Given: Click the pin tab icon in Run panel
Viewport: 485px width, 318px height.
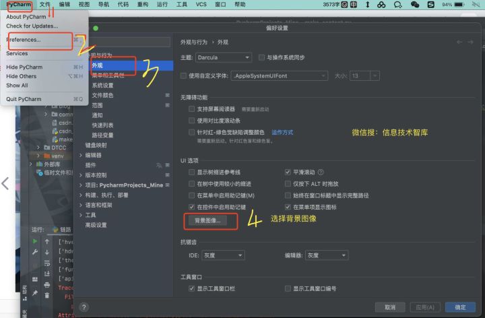Looking at the screenshot, I should 35,292.
